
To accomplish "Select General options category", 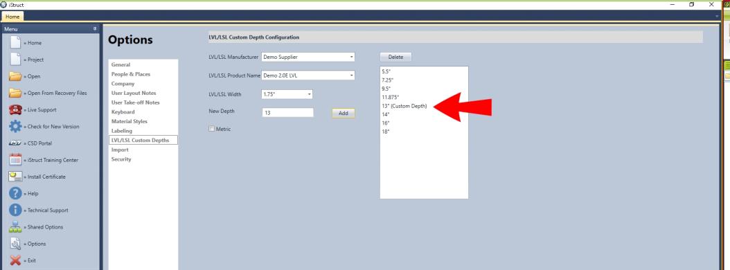I will 121,64.
